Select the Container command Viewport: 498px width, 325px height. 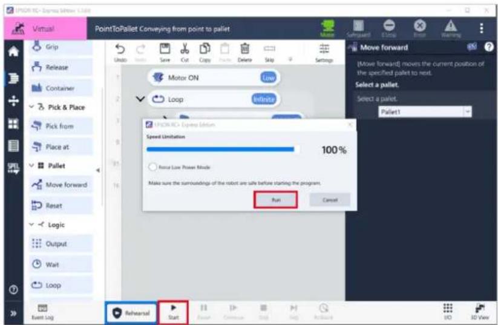(x=61, y=88)
